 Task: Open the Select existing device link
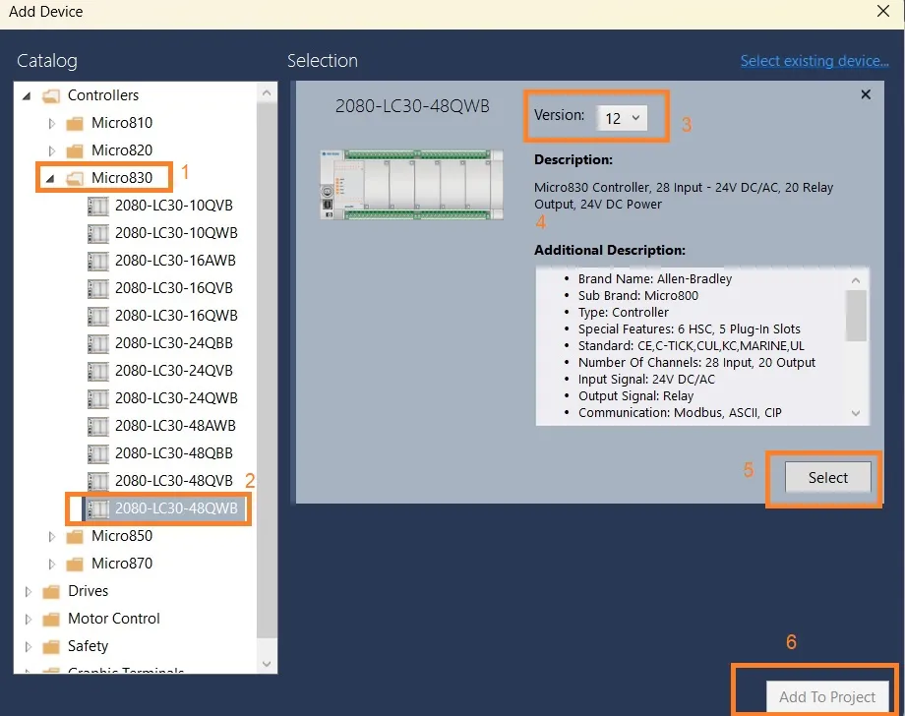(x=814, y=61)
